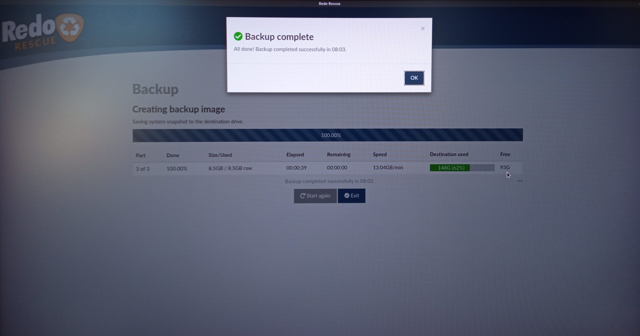Viewport: 640px width, 336px height.
Task: Click the green 148G (62%) usage bar
Action: 450,168
